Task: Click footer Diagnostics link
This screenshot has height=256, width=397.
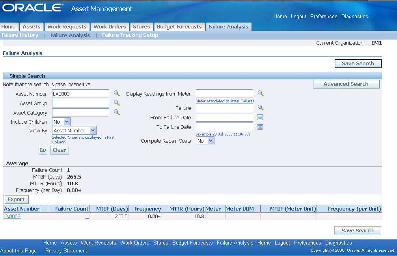Action: 339,243
